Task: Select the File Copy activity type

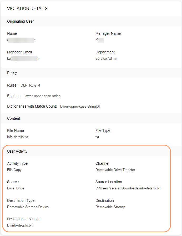Action: (14, 170)
